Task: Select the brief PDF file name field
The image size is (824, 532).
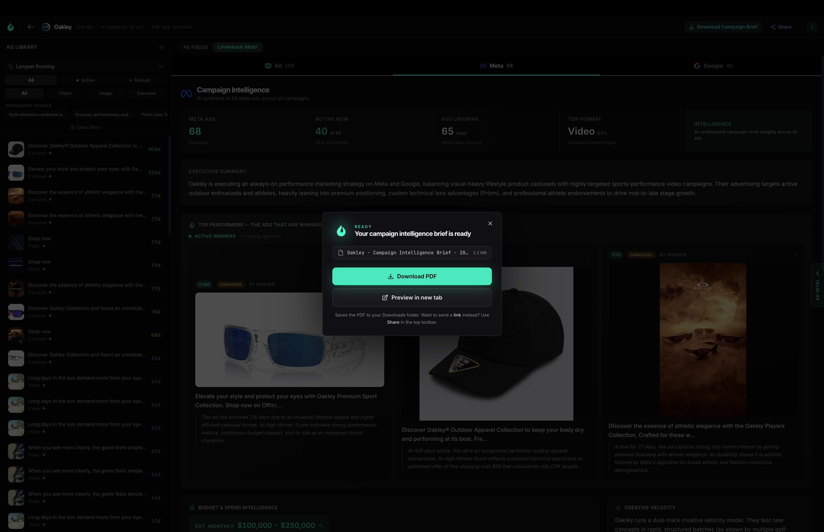Action: click(x=412, y=252)
